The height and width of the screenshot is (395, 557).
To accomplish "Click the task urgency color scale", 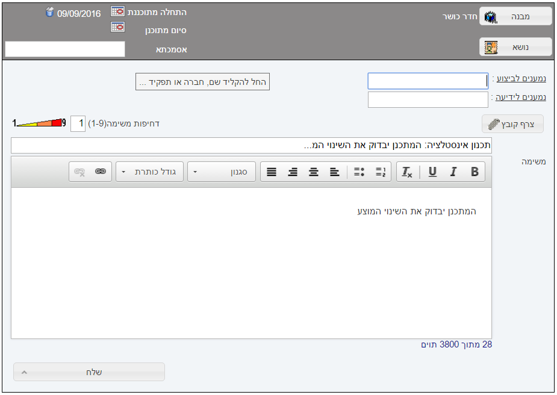I will click(x=40, y=123).
